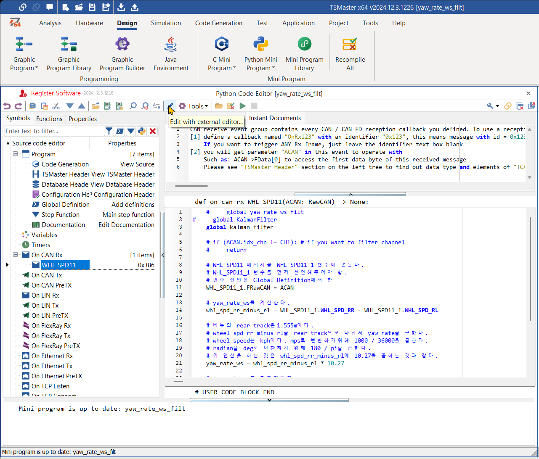
Task: Click the import download arrow icon in title bar
Action: click(x=121, y=7)
